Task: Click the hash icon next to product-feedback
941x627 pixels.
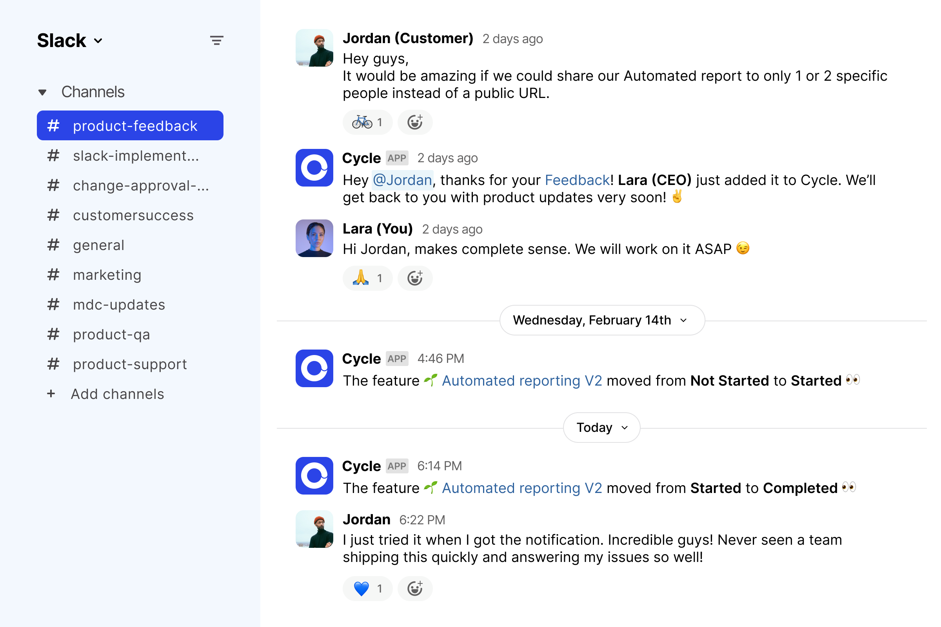Action: [x=53, y=125]
